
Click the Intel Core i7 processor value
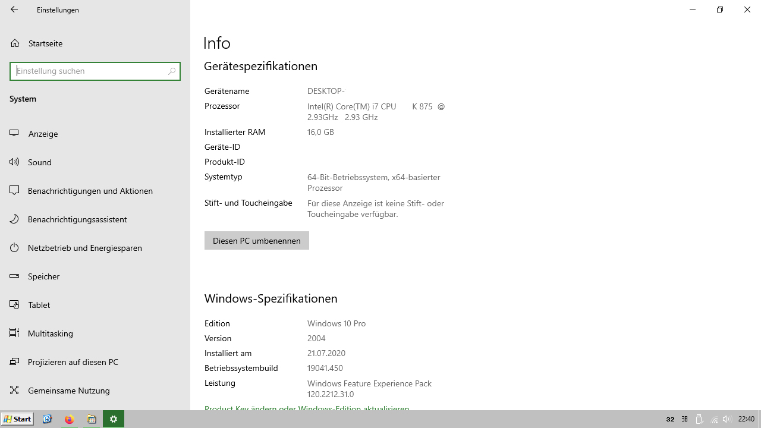pos(376,112)
